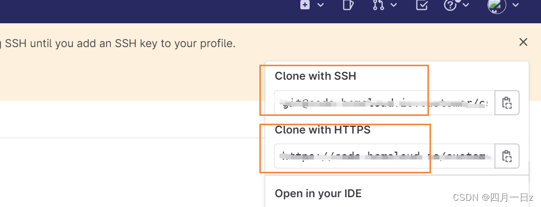Open the Issues icon in the navbar
Screen dimensions: 541x207
point(348,5)
